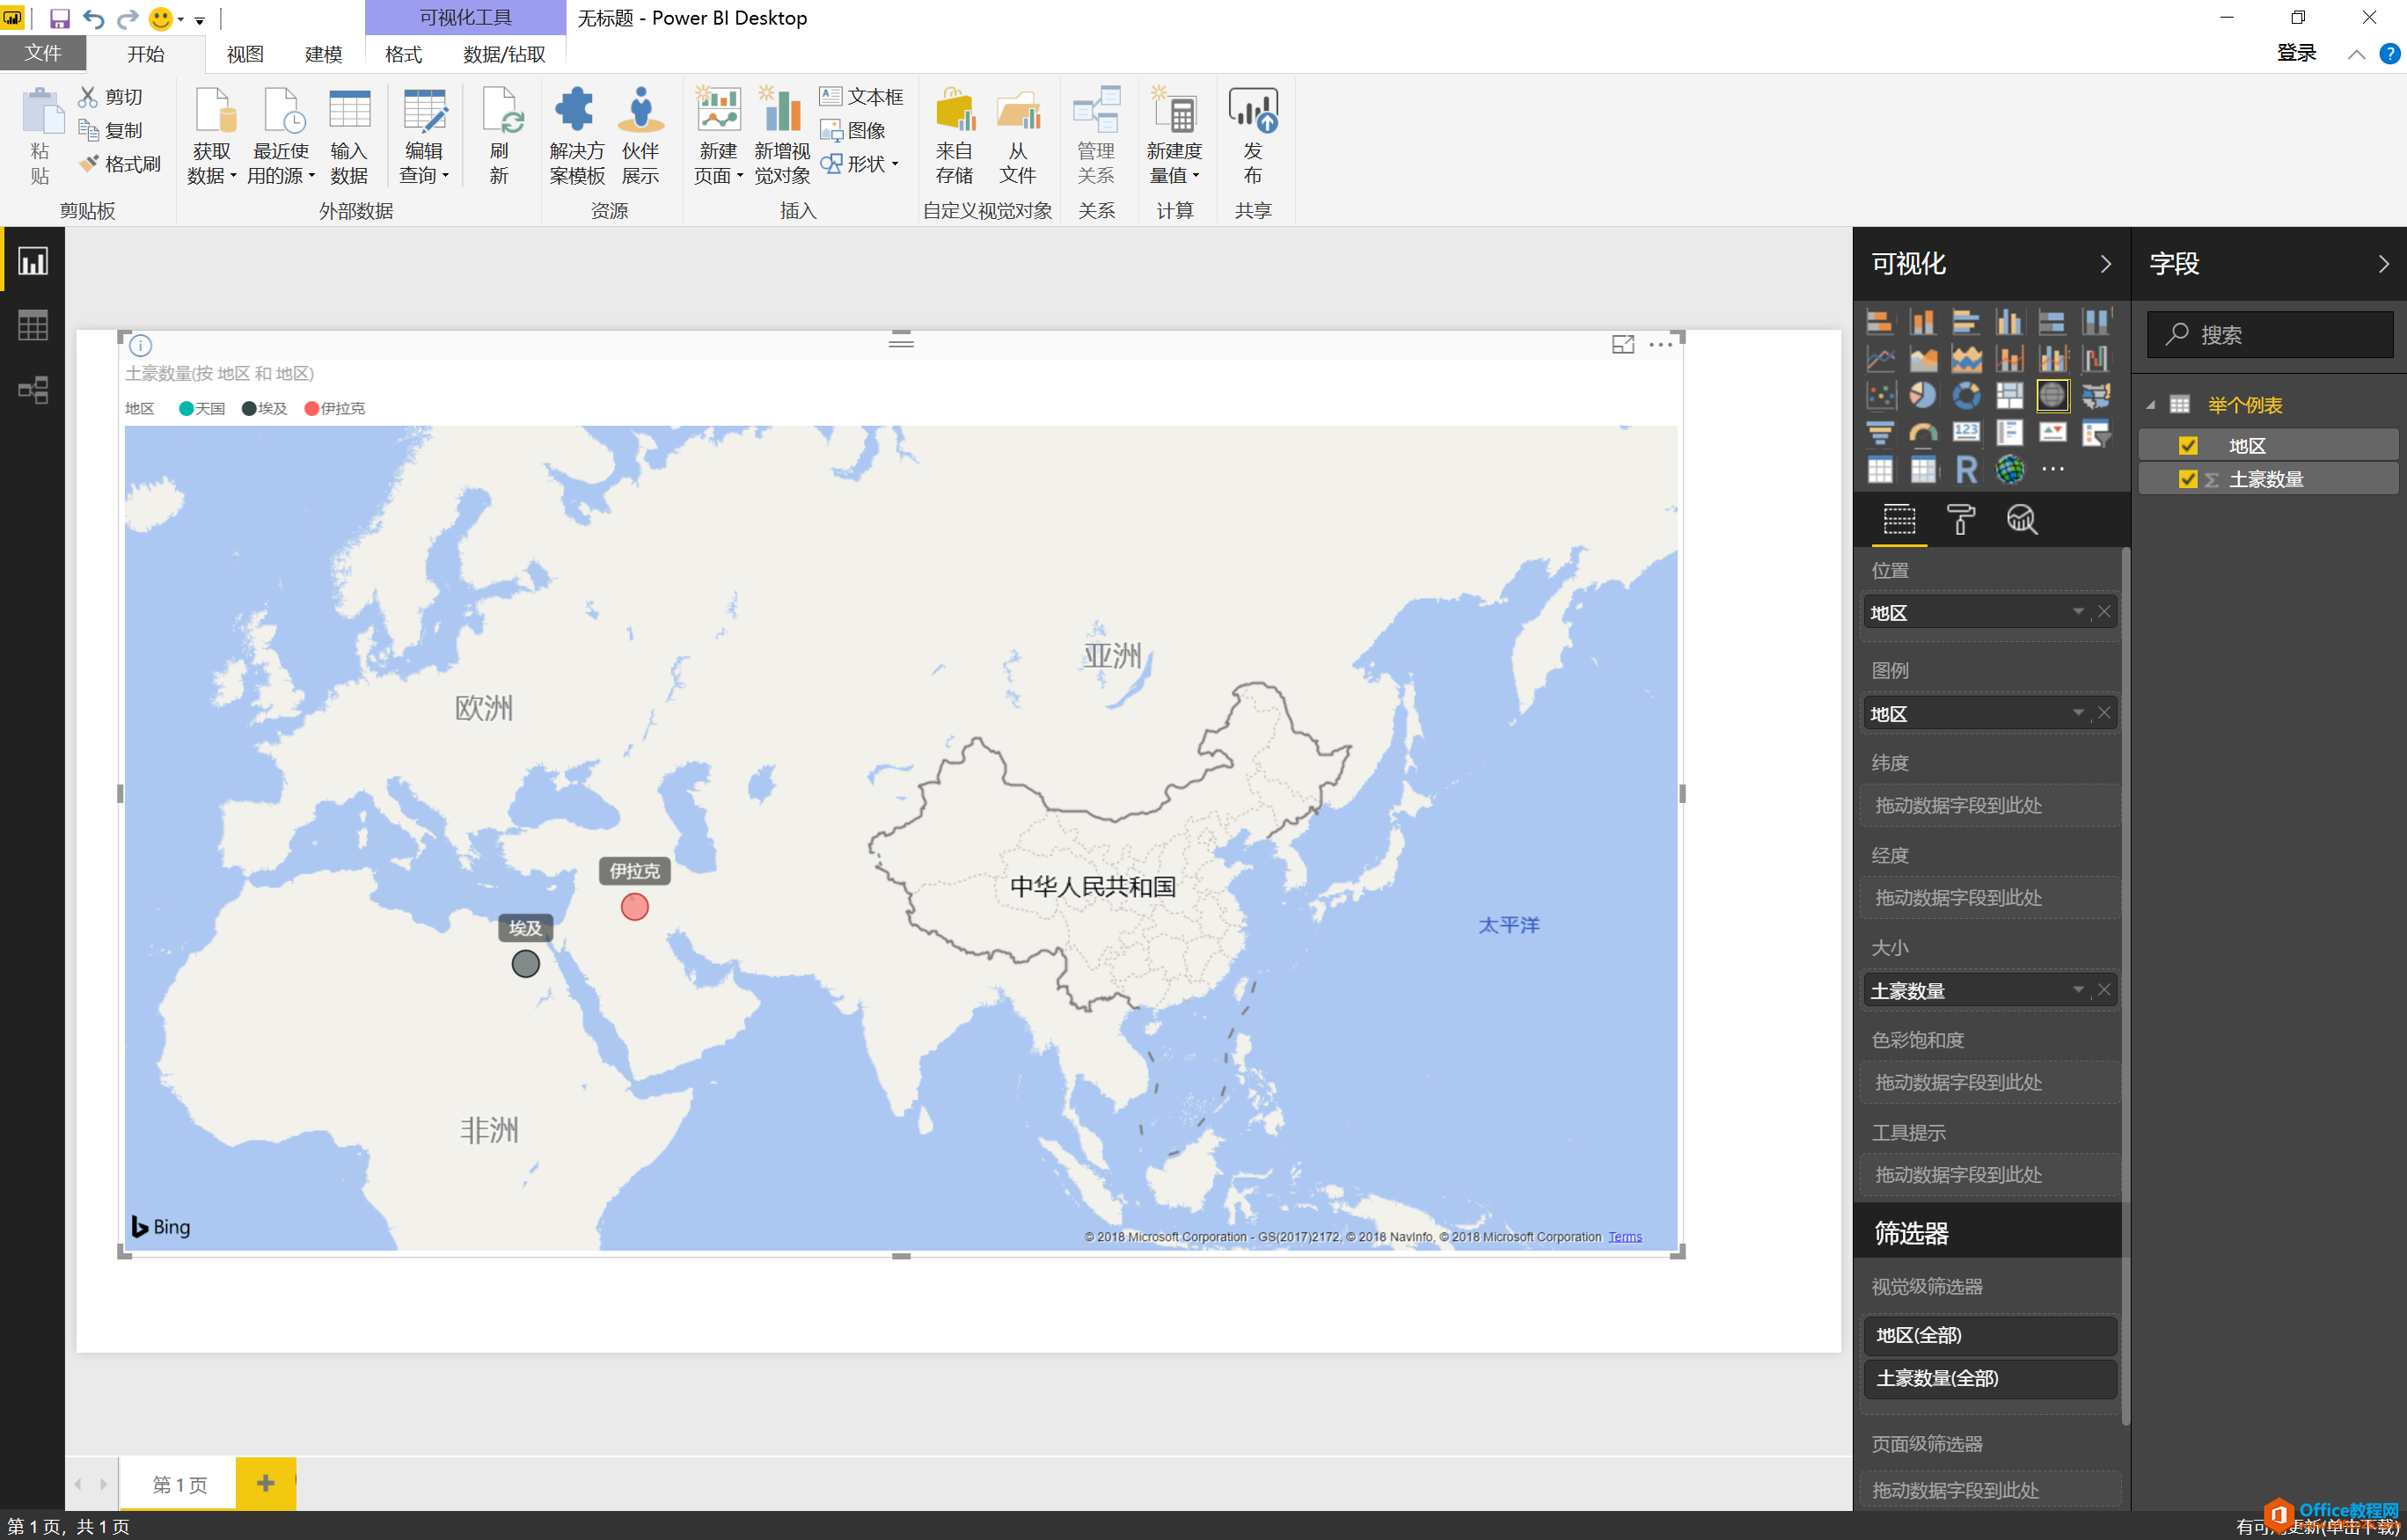
Task: Open dropdown arrow of 位置 地区 field
Action: 2078,612
